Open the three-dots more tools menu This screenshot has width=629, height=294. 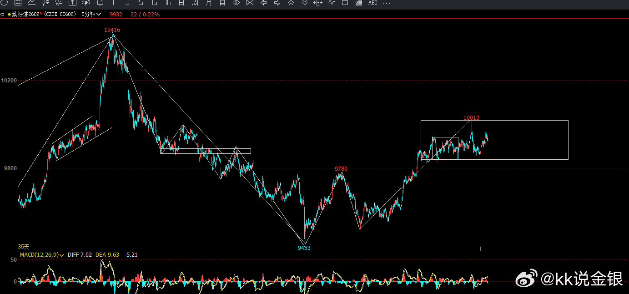(x=387, y=3)
